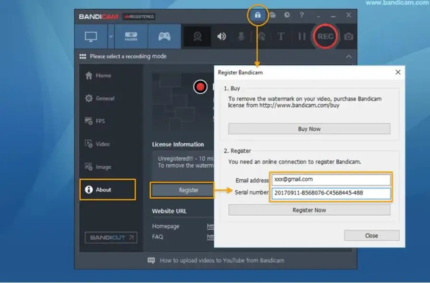430x283 pixels.
Task: Toggle the microphone icon
Action: click(241, 37)
